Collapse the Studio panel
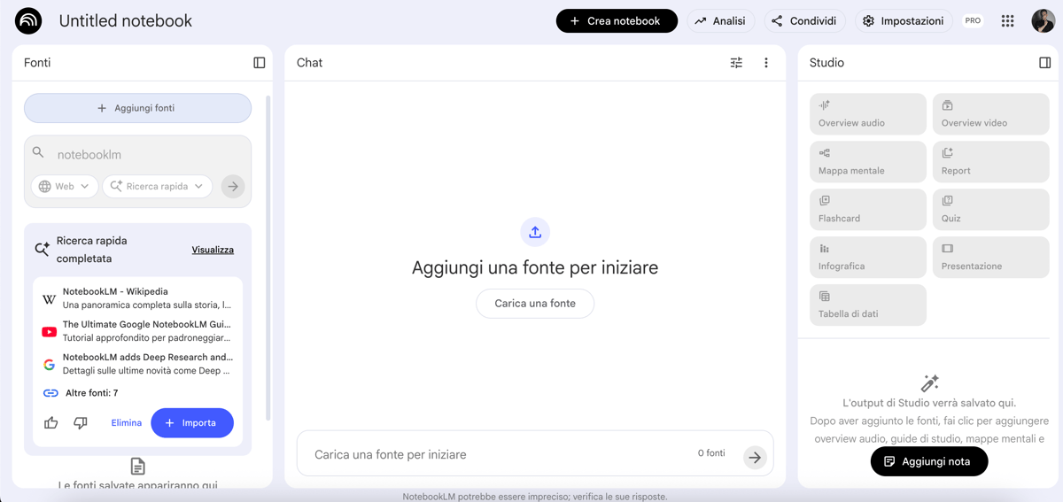The height and width of the screenshot is (502, 1063). (x=1044, y=63)
